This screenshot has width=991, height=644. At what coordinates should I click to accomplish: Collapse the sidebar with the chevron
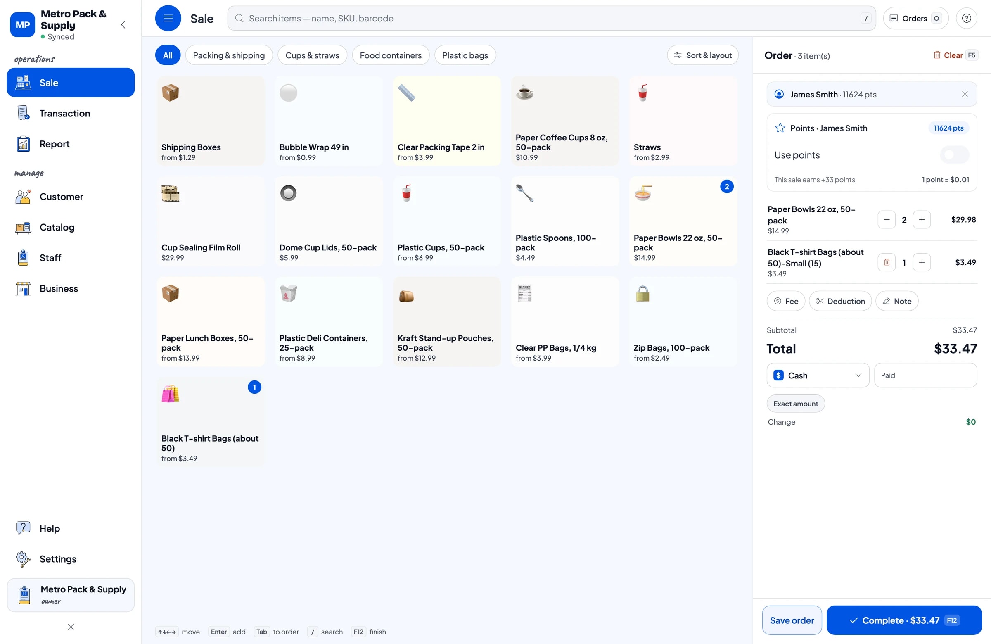123,24
